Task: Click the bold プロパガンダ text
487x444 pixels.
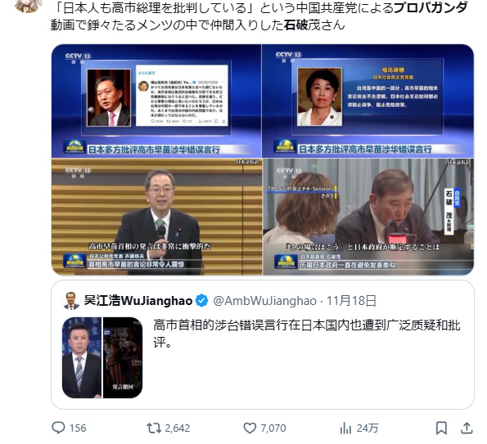Action: (x=431, y=8)
